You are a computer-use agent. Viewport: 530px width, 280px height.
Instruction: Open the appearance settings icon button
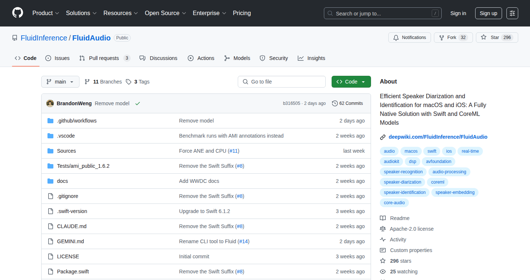pos(512,13)
